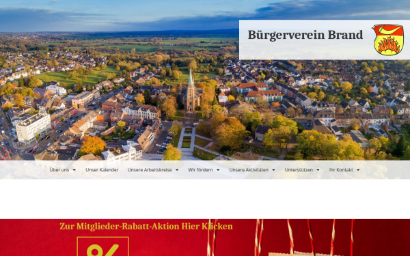The height and width of the screenshot is (256, 410).
Task: Open the Über uns menu
Action: [x=59, y=170]
